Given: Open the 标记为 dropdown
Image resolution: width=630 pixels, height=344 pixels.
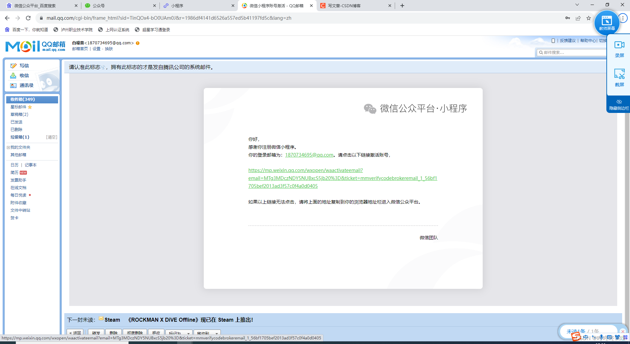Looking at the screenshot, I should 179,333.
